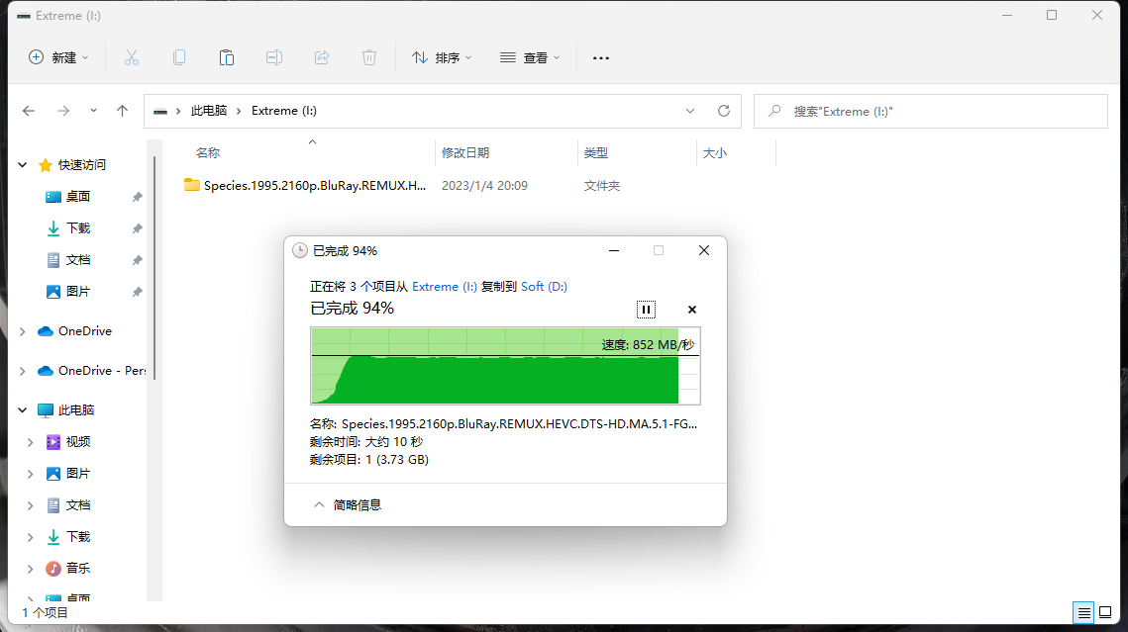The image size is (1128, 632).
Task: Open the 排序 (Sort) dropdown
Action: point(442,57)
